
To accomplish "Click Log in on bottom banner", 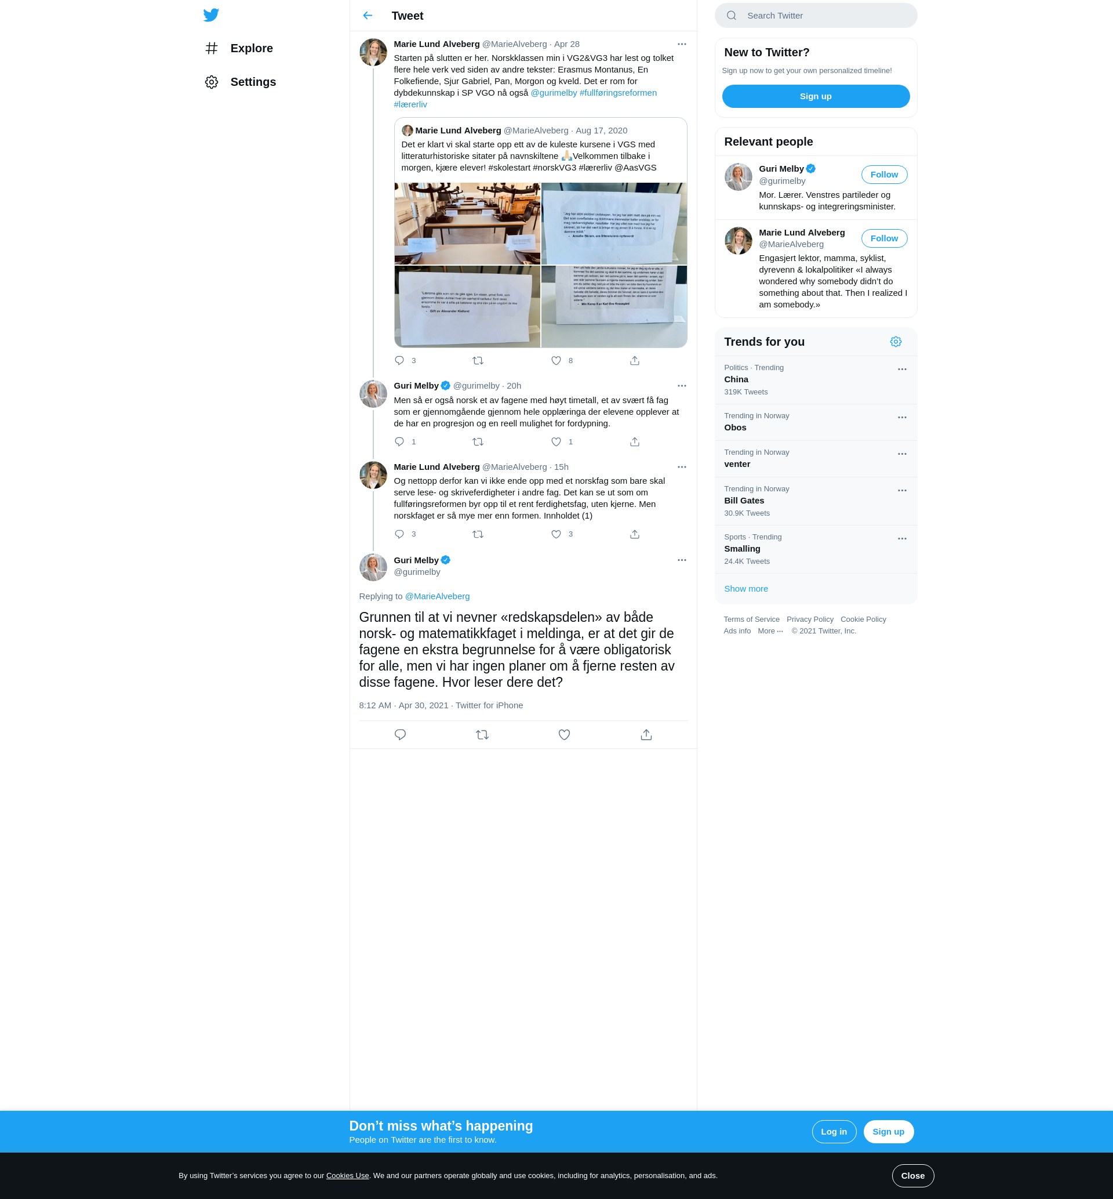I will (834, 1132).
